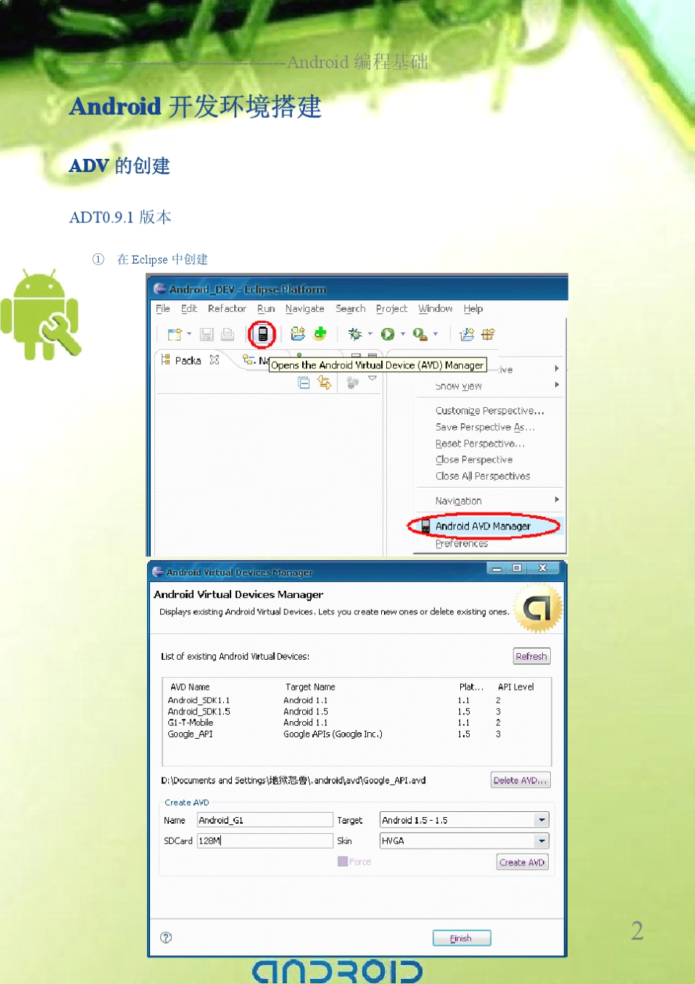Click the API Level column header
The height and width of the screenshot is (984, 695).
click(x=516, y=687)
